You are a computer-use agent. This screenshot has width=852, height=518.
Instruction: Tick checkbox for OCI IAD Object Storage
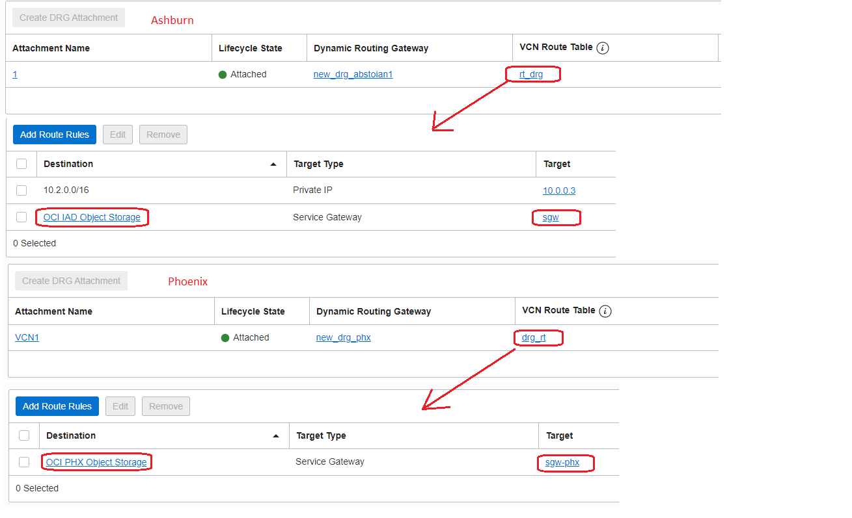coord(21,217)
